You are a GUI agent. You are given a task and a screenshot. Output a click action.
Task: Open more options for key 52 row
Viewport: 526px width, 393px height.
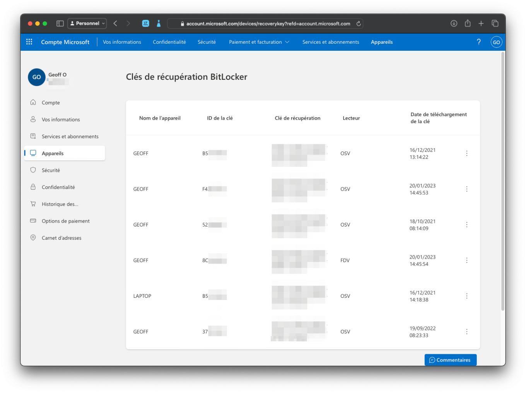[467, 225]
